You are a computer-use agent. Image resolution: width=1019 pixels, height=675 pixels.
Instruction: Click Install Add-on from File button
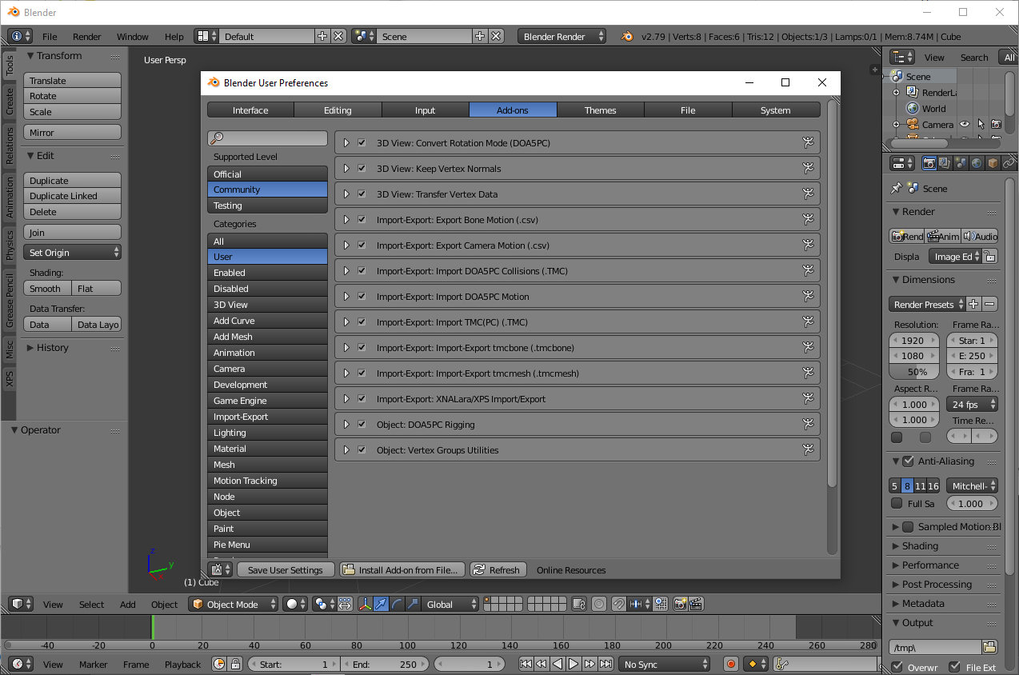coord(402,569)
